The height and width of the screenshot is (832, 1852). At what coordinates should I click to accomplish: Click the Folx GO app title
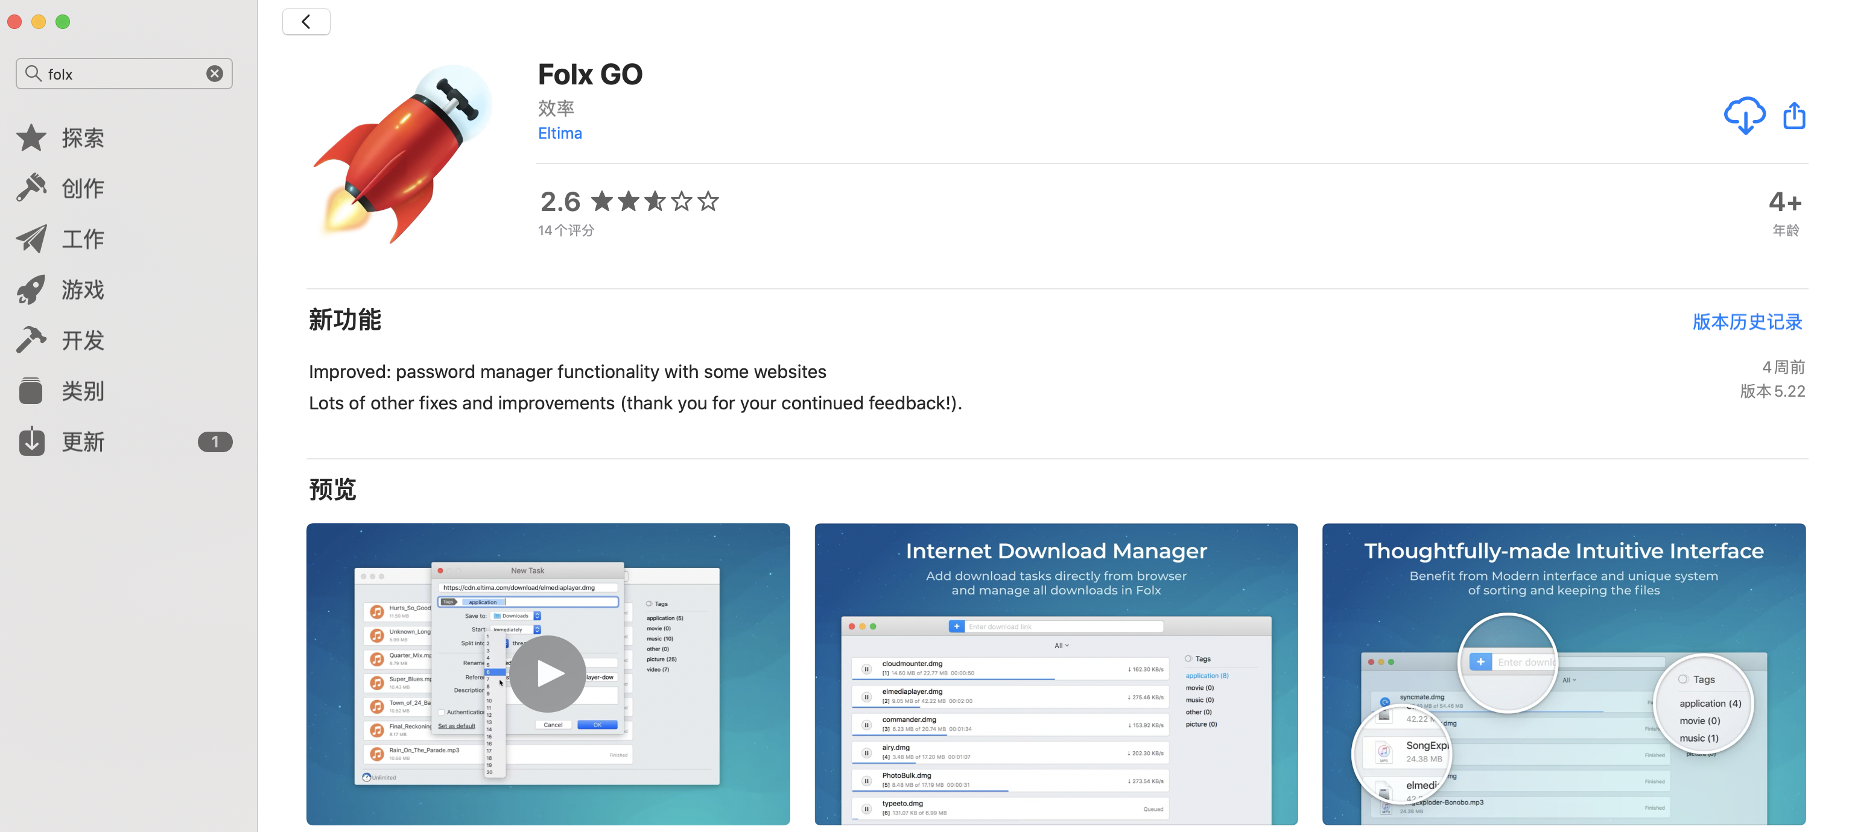pos(590,74)
